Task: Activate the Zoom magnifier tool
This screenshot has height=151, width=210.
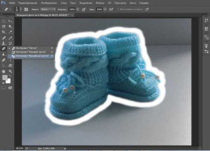Action: (10, 71)
